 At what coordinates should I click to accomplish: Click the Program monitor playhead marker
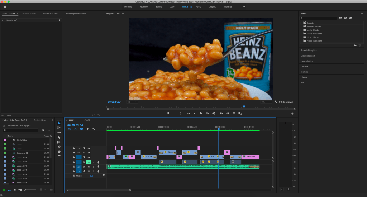coord(244,106)
